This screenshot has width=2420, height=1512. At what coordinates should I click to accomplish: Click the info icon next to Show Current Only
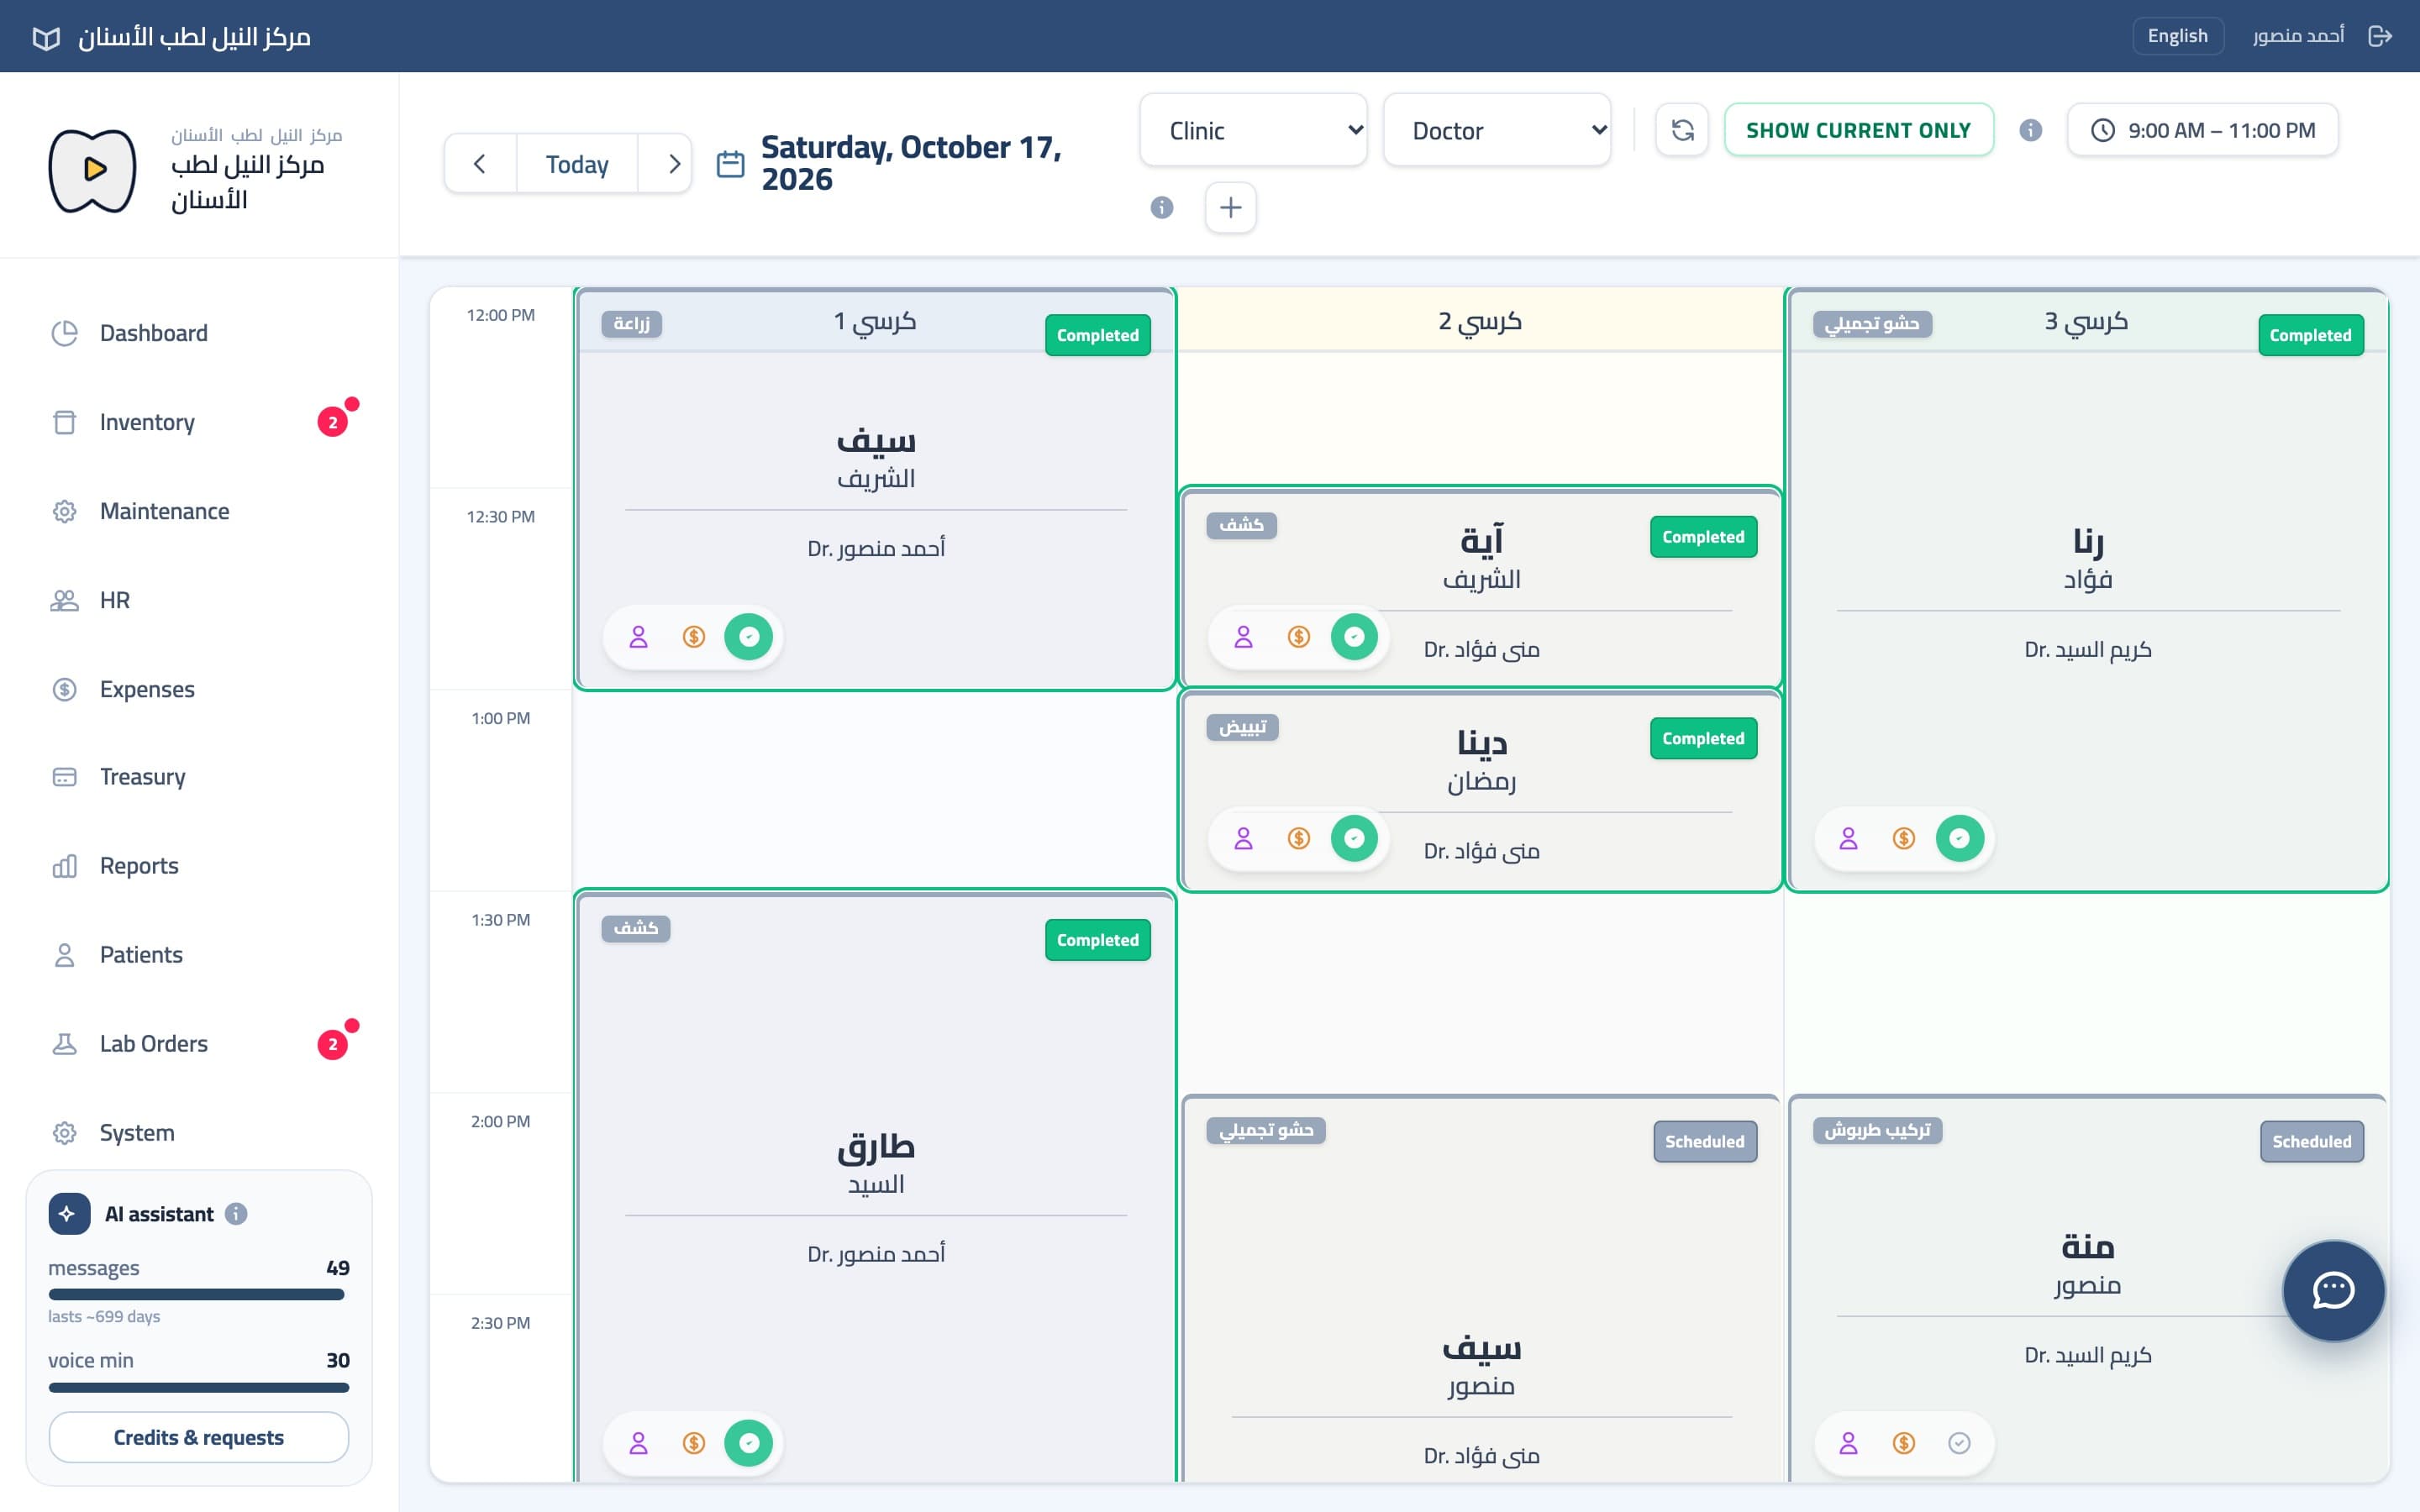click(x=2030, y=130)
